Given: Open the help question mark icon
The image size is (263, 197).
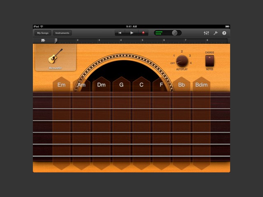Looking at the screenshot, I should coord(224,33).
